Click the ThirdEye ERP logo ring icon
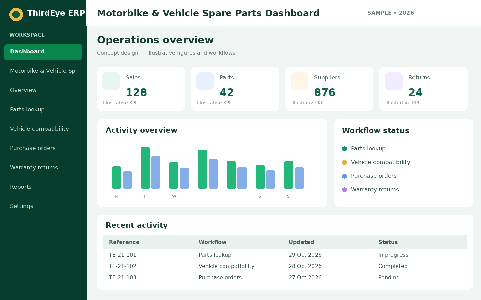The height and width of the screenshot is (300, 481). [16, 14]
